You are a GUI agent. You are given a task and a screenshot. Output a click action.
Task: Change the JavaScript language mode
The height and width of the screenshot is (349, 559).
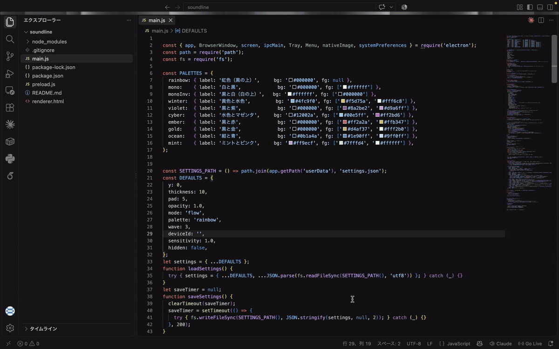(455, 344)
